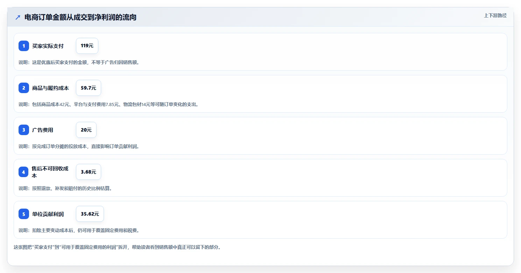Click the 单位贡献利润 step label
This screenshot has width=521, height=273.
coord(48,214)
